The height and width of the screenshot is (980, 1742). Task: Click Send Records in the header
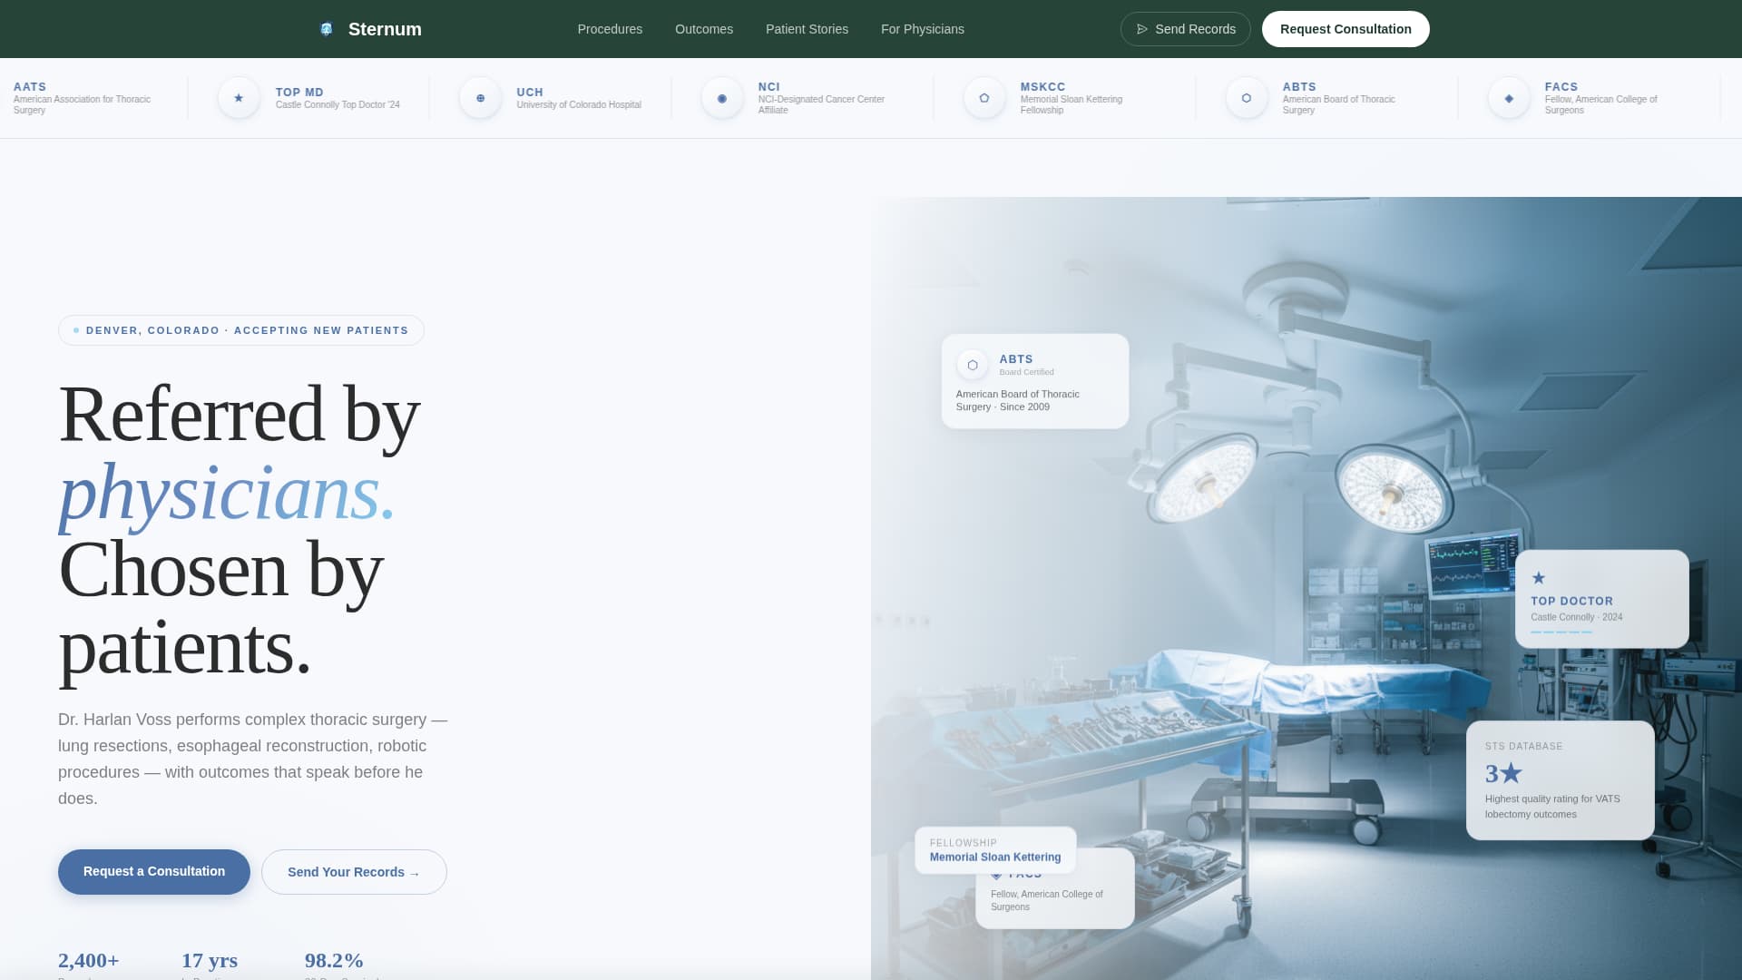1185,29
